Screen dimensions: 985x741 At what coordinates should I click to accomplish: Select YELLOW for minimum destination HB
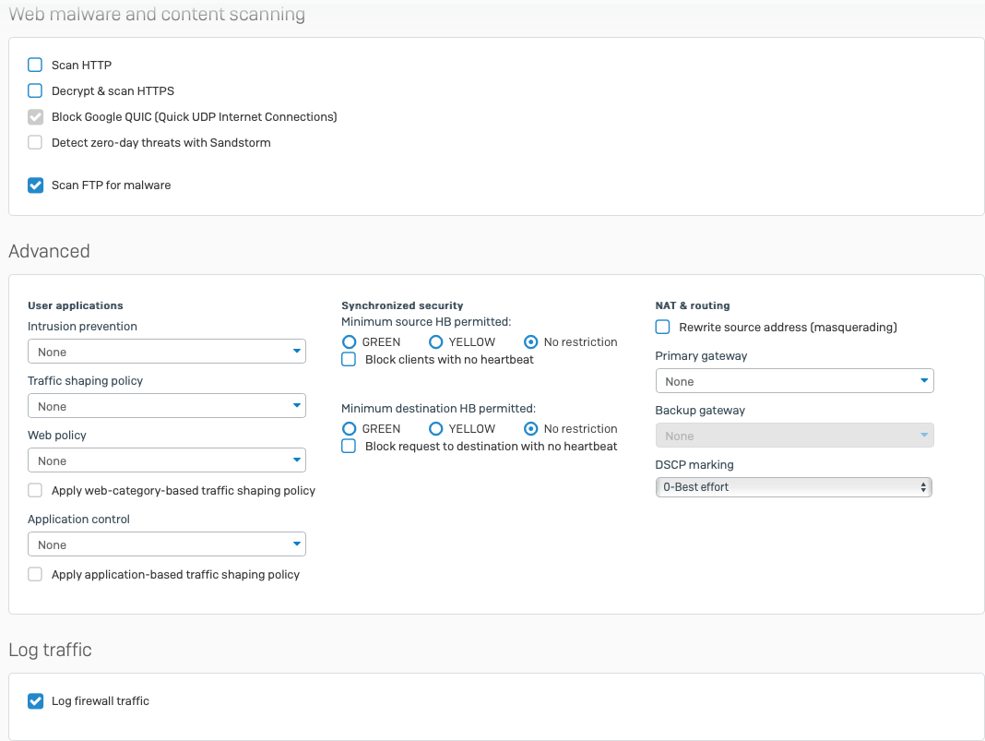pos(436,429)
